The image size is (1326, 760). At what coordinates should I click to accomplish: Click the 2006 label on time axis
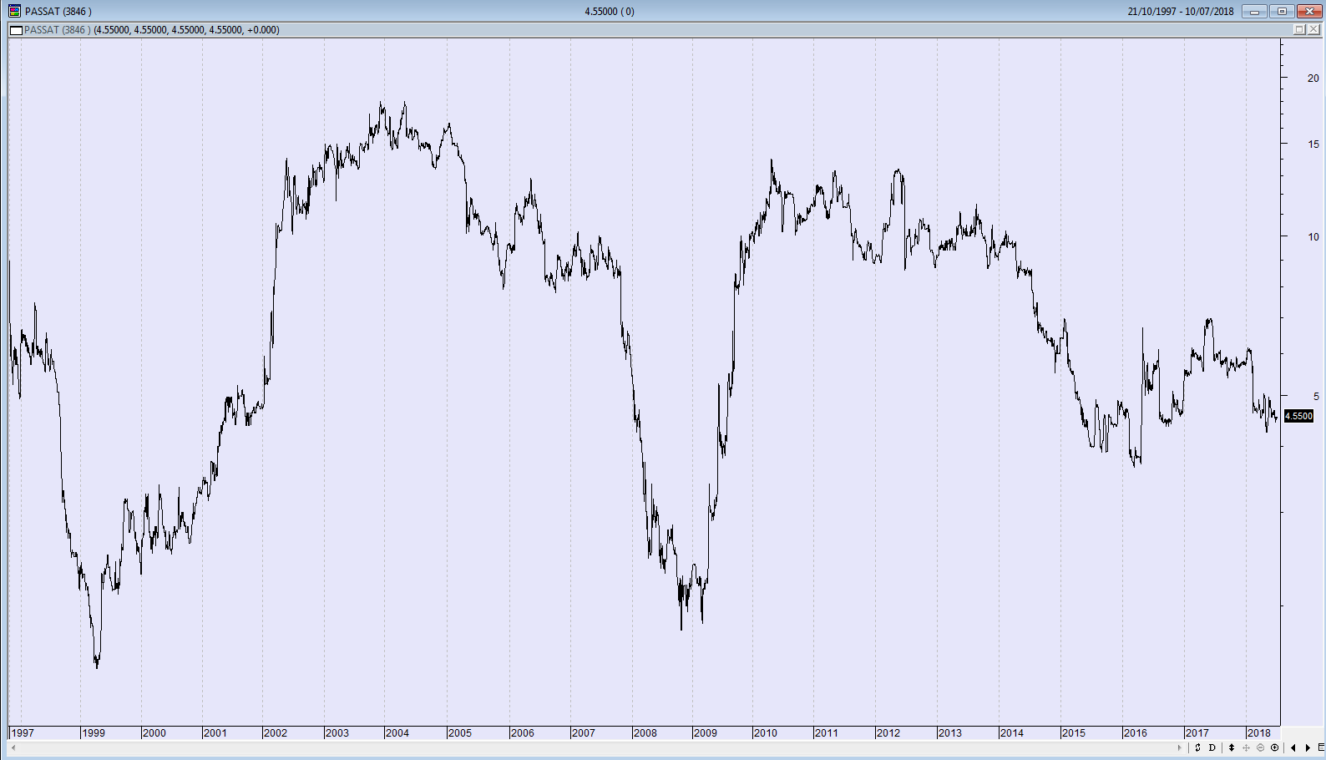pyautogui.click(x=523, y=733)
